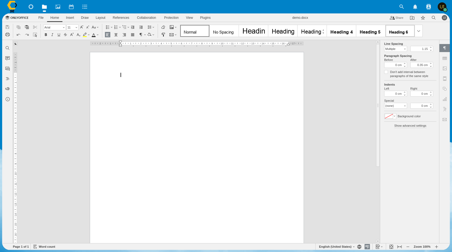Viewport: 452px width, 252px height.
Task: Click the Save icon in toolbar
Action: [x=8, y=27]
